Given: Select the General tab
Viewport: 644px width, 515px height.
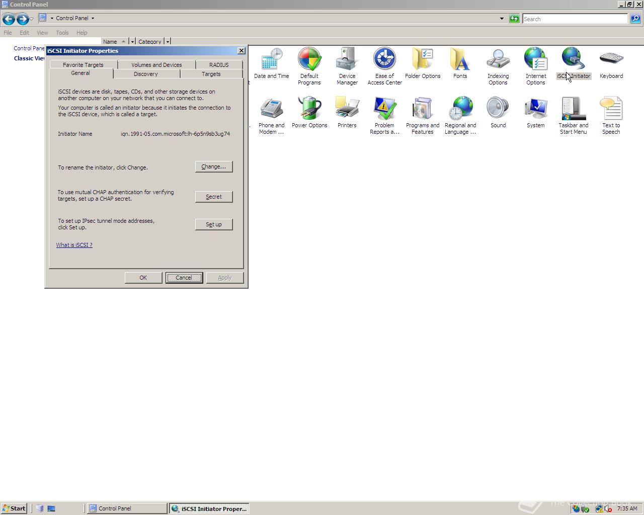Looking at the screenshot, I should click(x=80, y=73).
